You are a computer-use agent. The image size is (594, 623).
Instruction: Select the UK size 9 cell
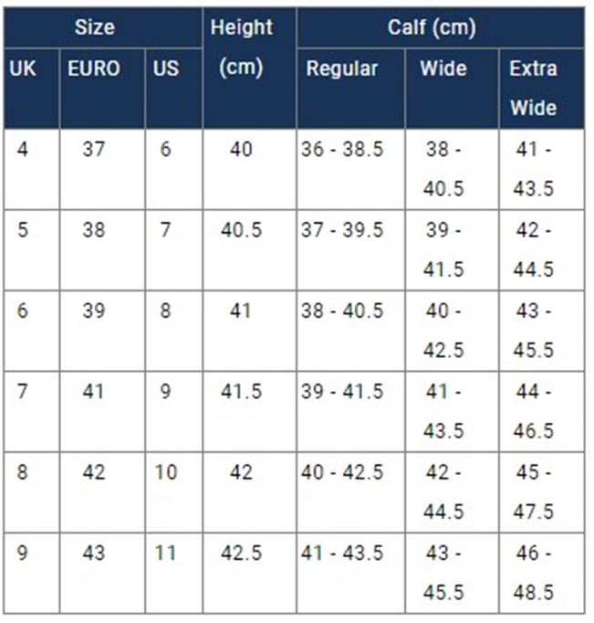point(22,554)
